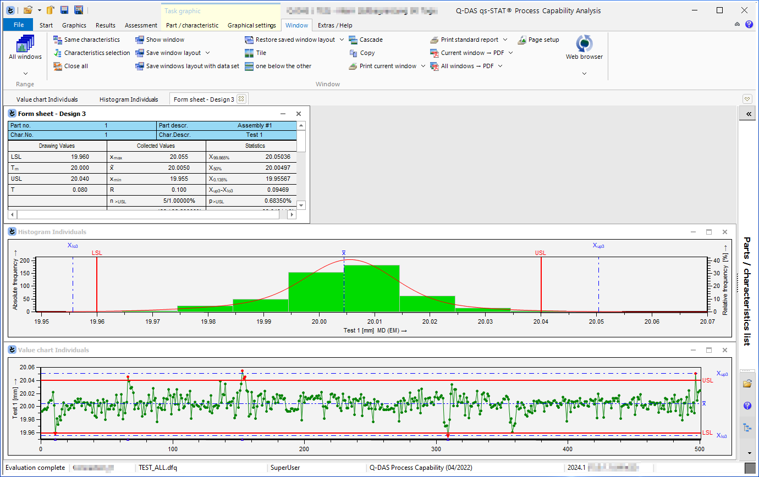Image resolution: width=759 pixels, height=477 pixels.
Task: Switch to Part / characteristic tab
Action: [x=193, y=25]
